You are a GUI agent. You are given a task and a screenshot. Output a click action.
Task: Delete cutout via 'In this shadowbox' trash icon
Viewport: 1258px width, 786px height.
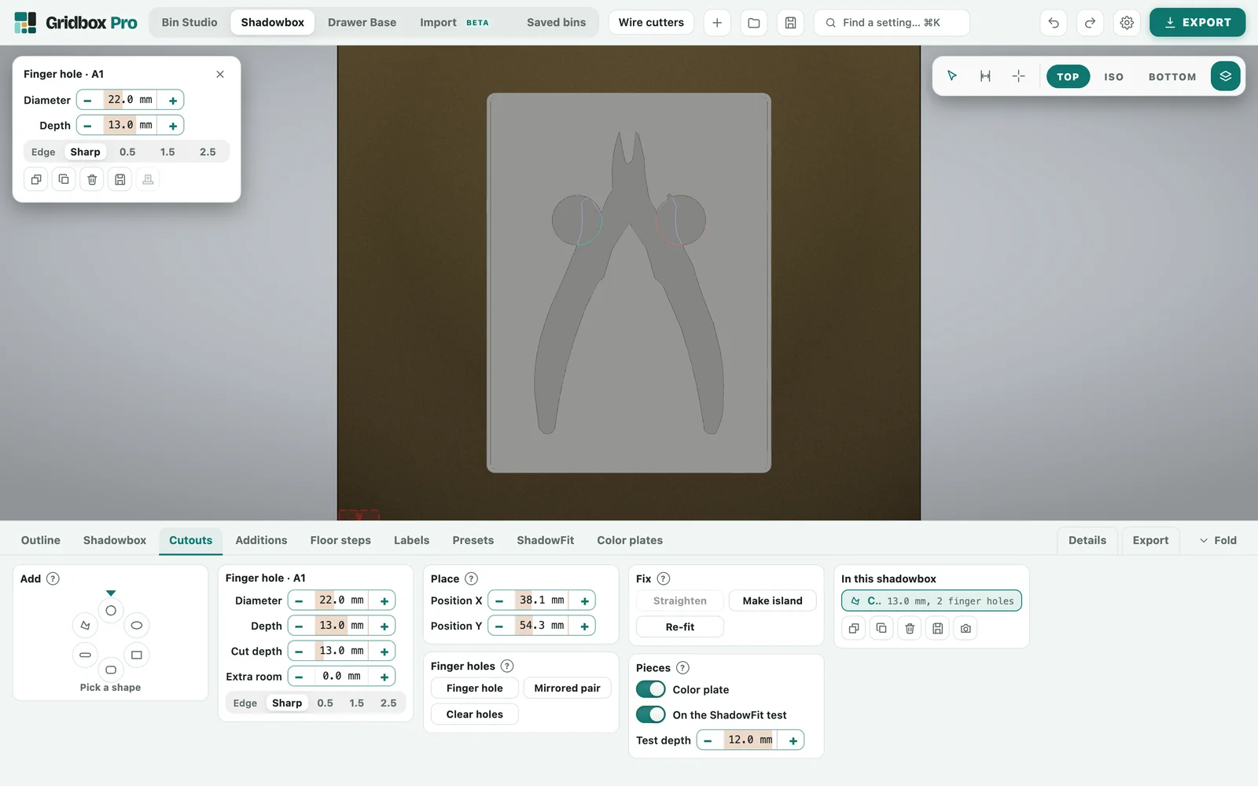(x=910, y=628)
